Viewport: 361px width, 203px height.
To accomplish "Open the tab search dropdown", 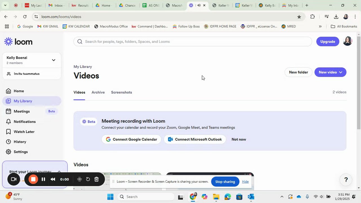I will (x=5, y=5).
